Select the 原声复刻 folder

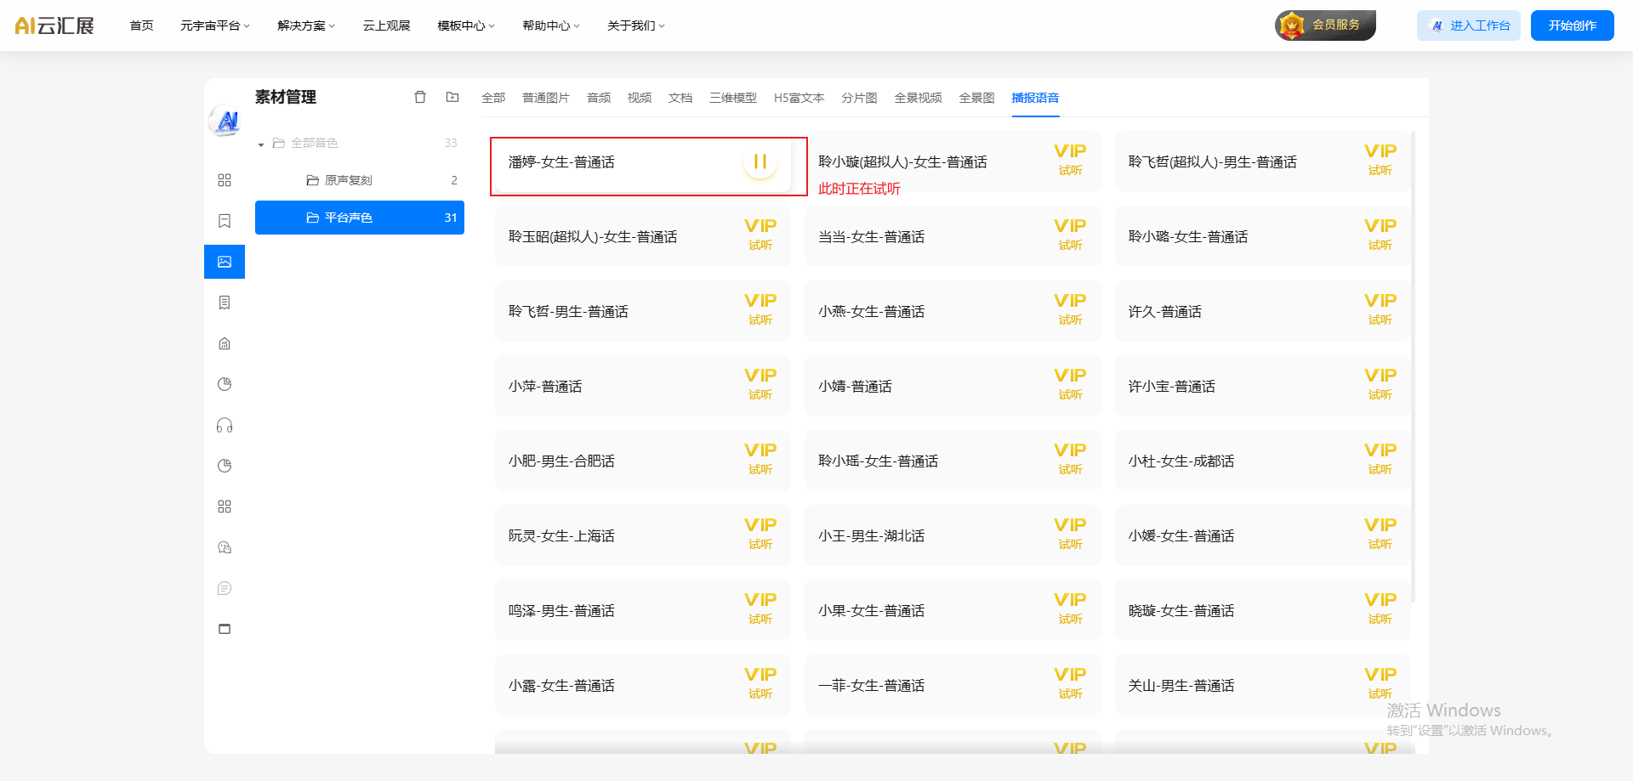pyautogui.click(x=349, y=180)
